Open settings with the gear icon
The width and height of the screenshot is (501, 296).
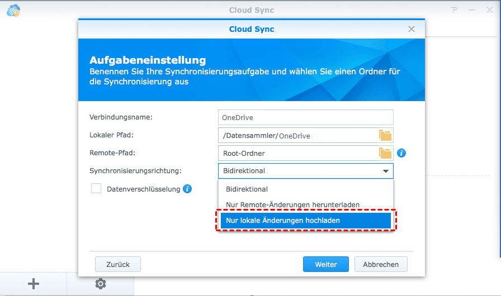pyautogui.click(x=100, y=284)
